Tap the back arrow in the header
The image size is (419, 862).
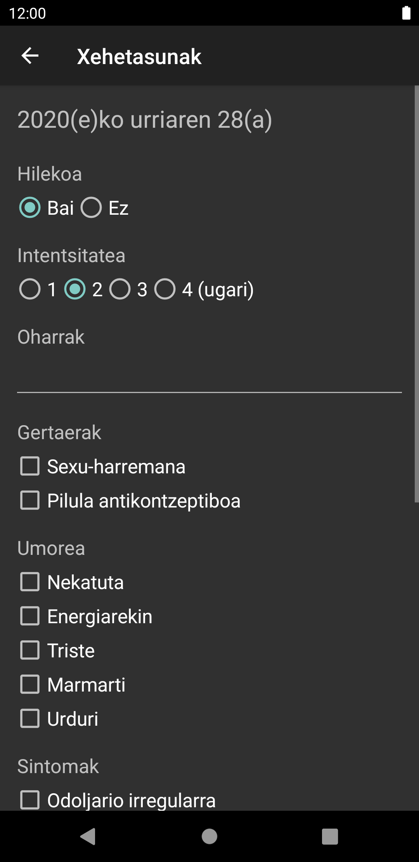30,56
